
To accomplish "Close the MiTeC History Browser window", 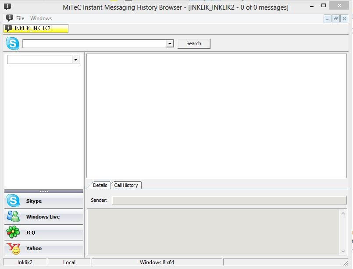I will [x=339, y=6].
